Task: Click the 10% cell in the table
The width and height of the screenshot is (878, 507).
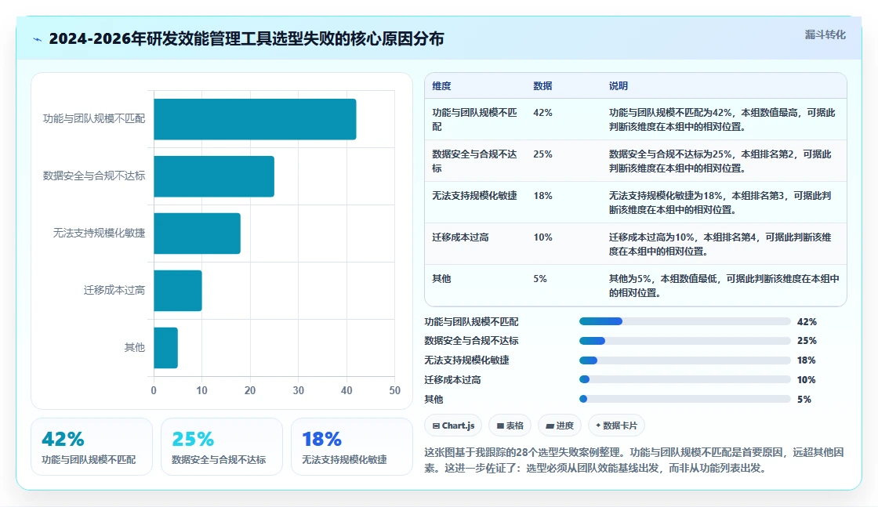Action: click(542, 237)
